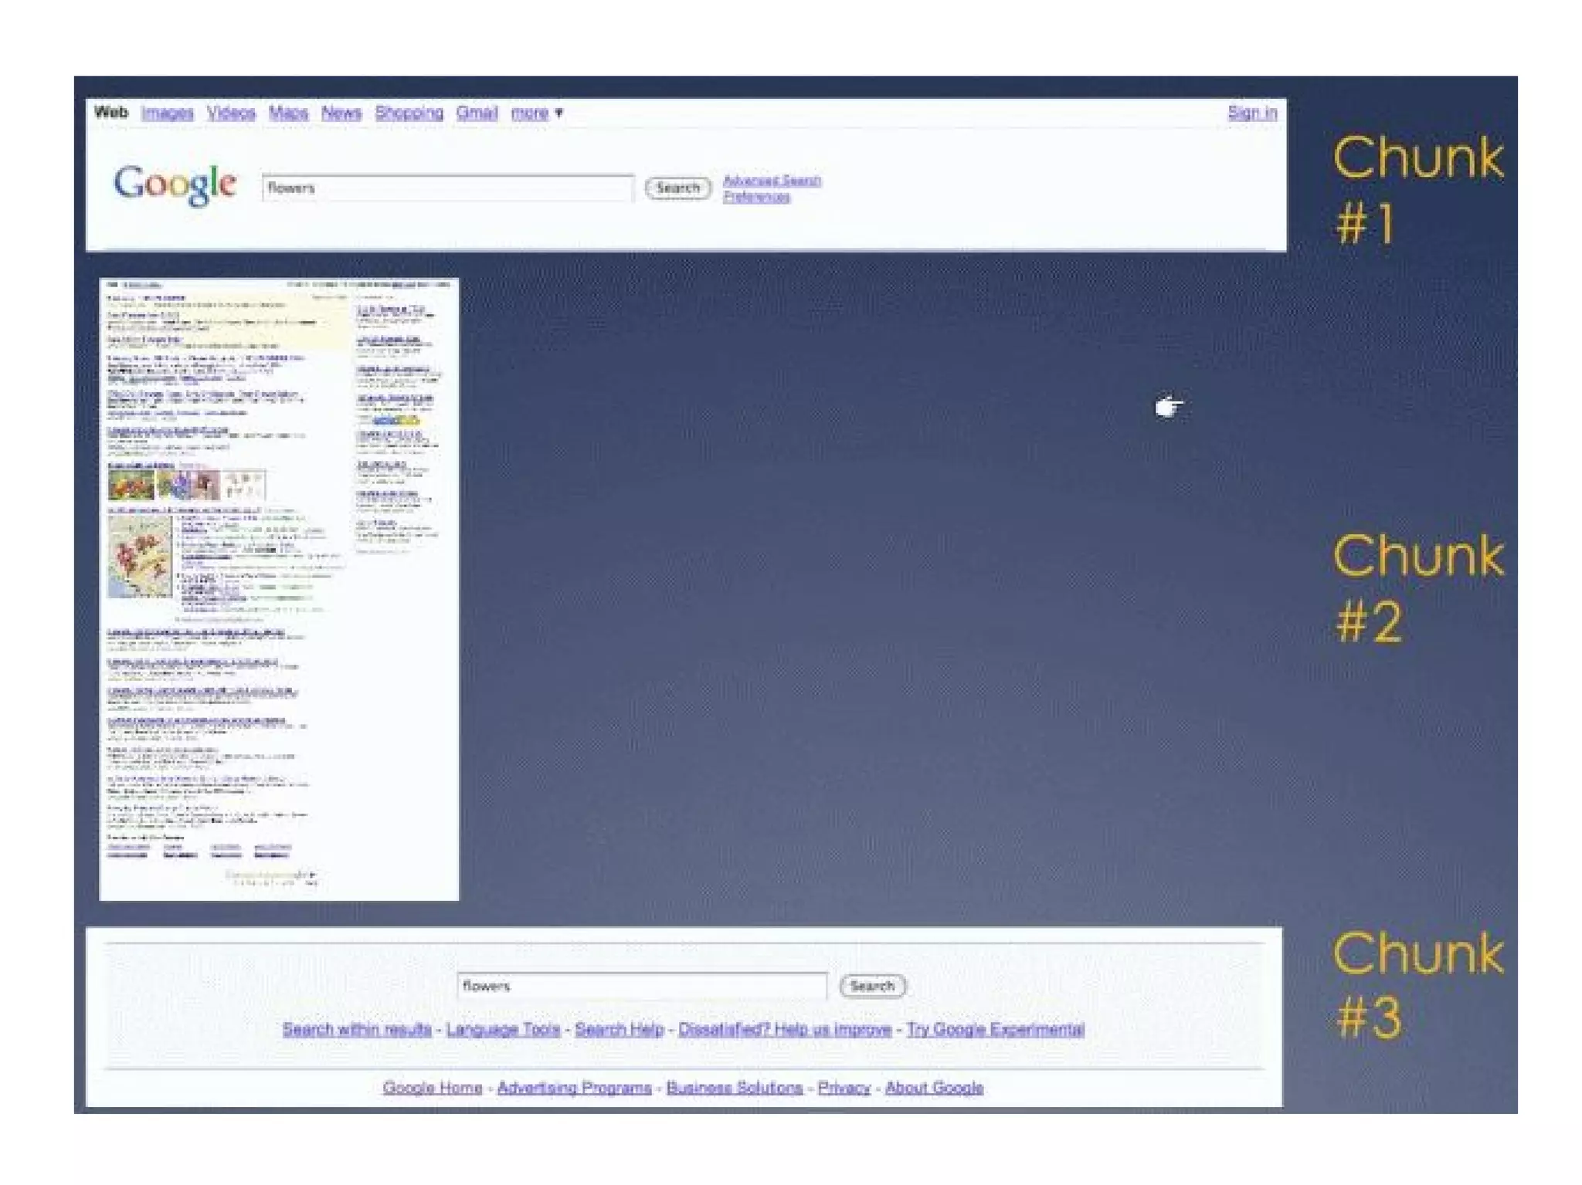Click the Google logo
The image size is (1582, 1185).
(x=175, y=185)
